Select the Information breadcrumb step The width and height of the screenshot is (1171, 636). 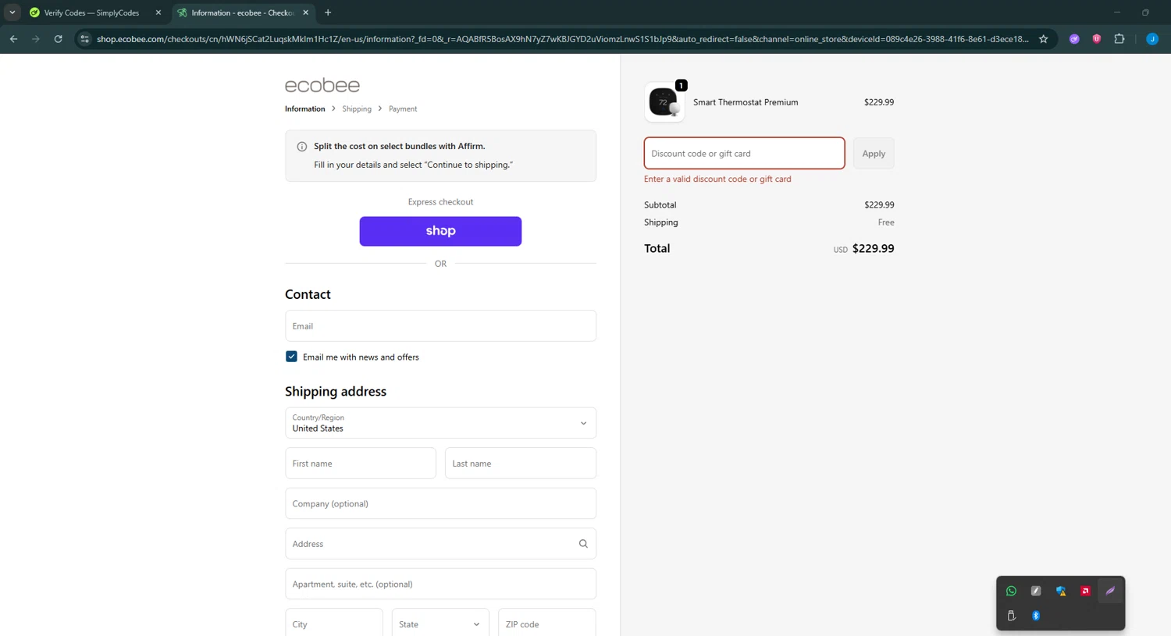tap(304, 108)
